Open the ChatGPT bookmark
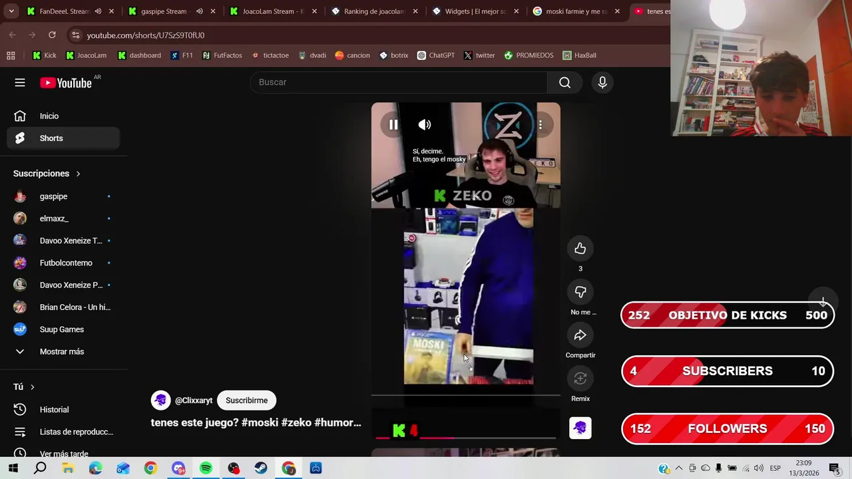The image size is (852, 479). [x=435, y=55]
